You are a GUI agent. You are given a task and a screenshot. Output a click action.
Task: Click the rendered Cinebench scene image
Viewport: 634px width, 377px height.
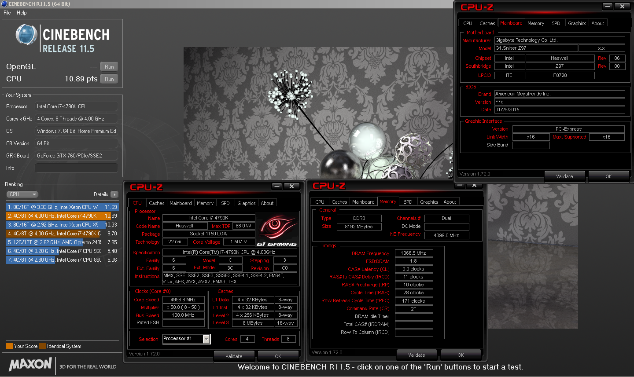click(319, 113)
